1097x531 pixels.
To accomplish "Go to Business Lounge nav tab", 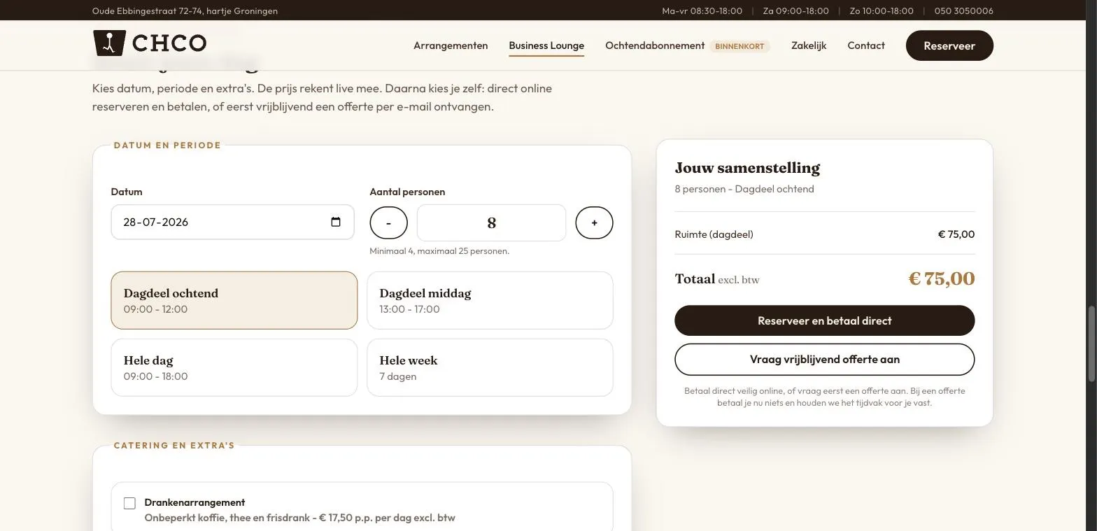I will (546, 45).
